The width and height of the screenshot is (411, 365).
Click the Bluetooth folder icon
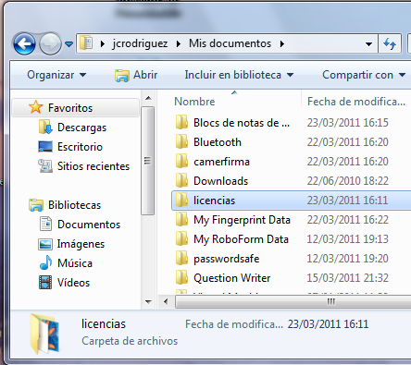click(x=181, y=141)
